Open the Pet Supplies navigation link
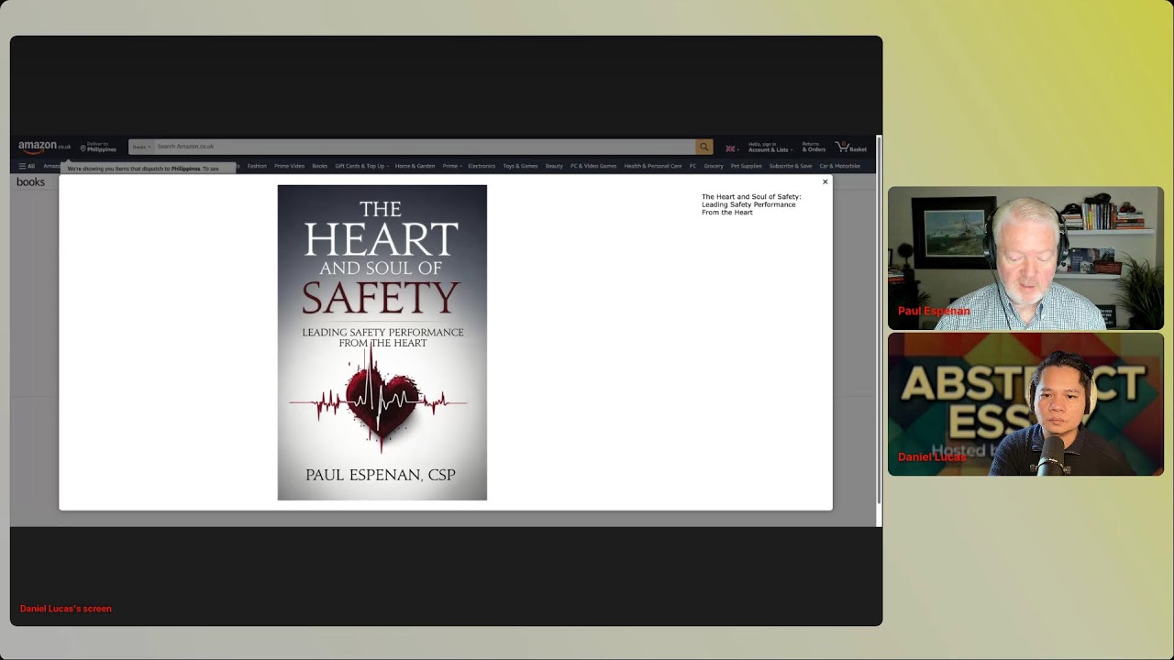This screenshot has width=1174, height=660. point(747,166)
